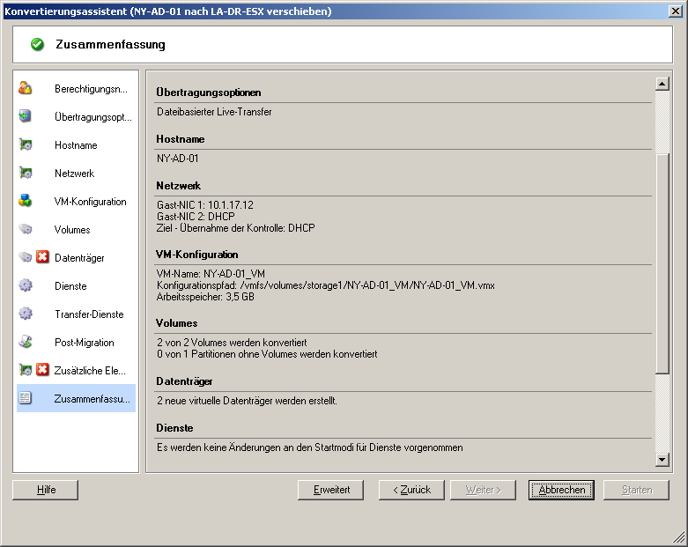
Task: Close the Konvertierungsassistent dialog
Action: click(676, 11)
